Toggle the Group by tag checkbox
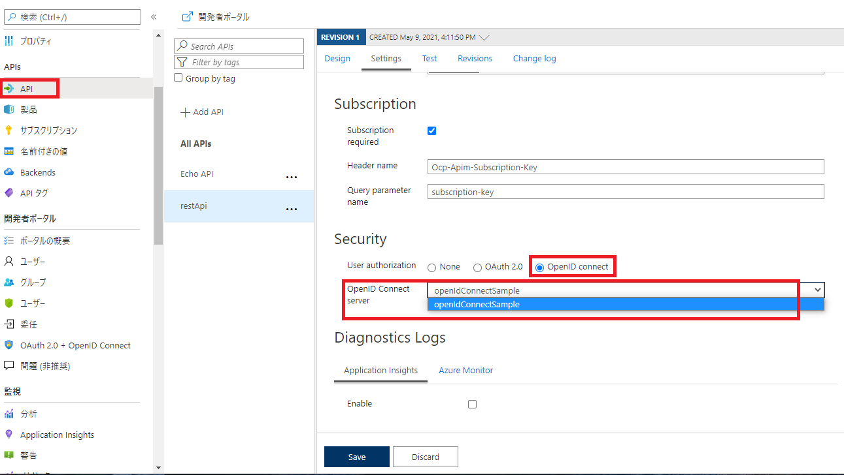This screenshot has width=844, height=475. (178, 78)
